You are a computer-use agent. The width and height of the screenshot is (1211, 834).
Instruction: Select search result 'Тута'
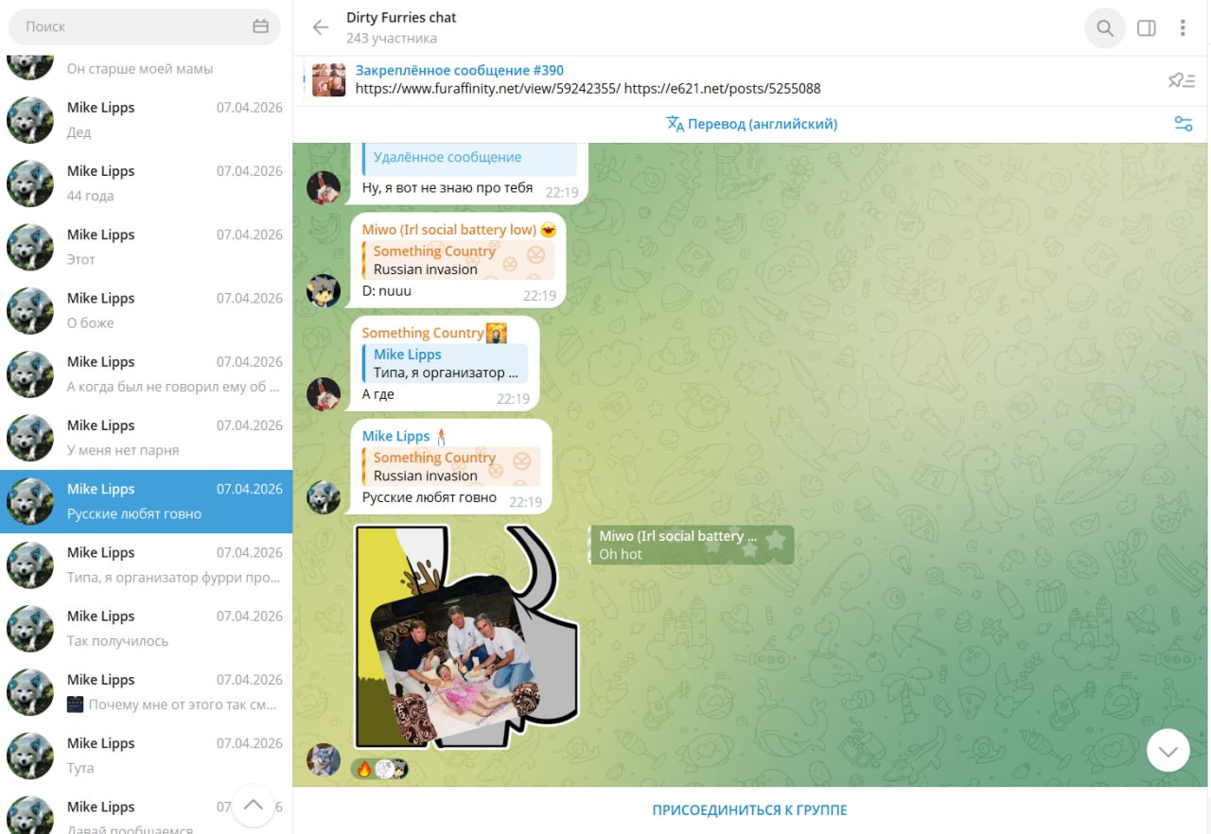(x=147, y=755)
